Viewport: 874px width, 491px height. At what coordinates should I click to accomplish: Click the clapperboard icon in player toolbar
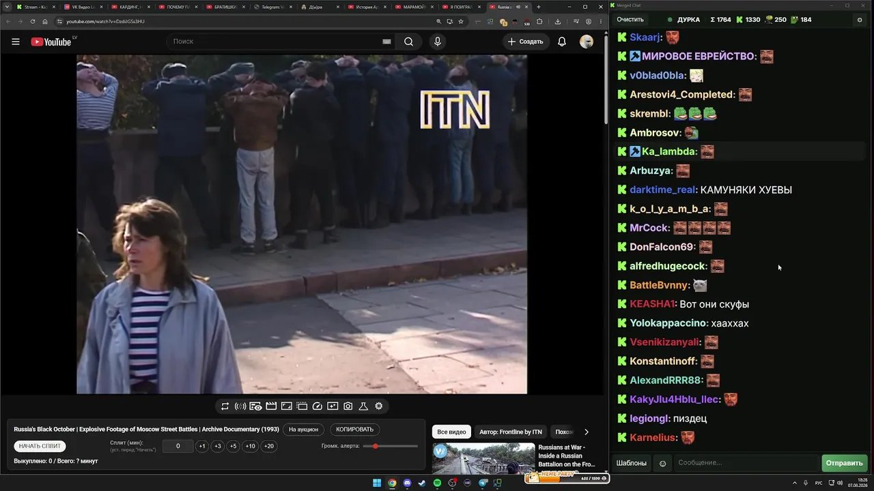click(x=271, y=406)
